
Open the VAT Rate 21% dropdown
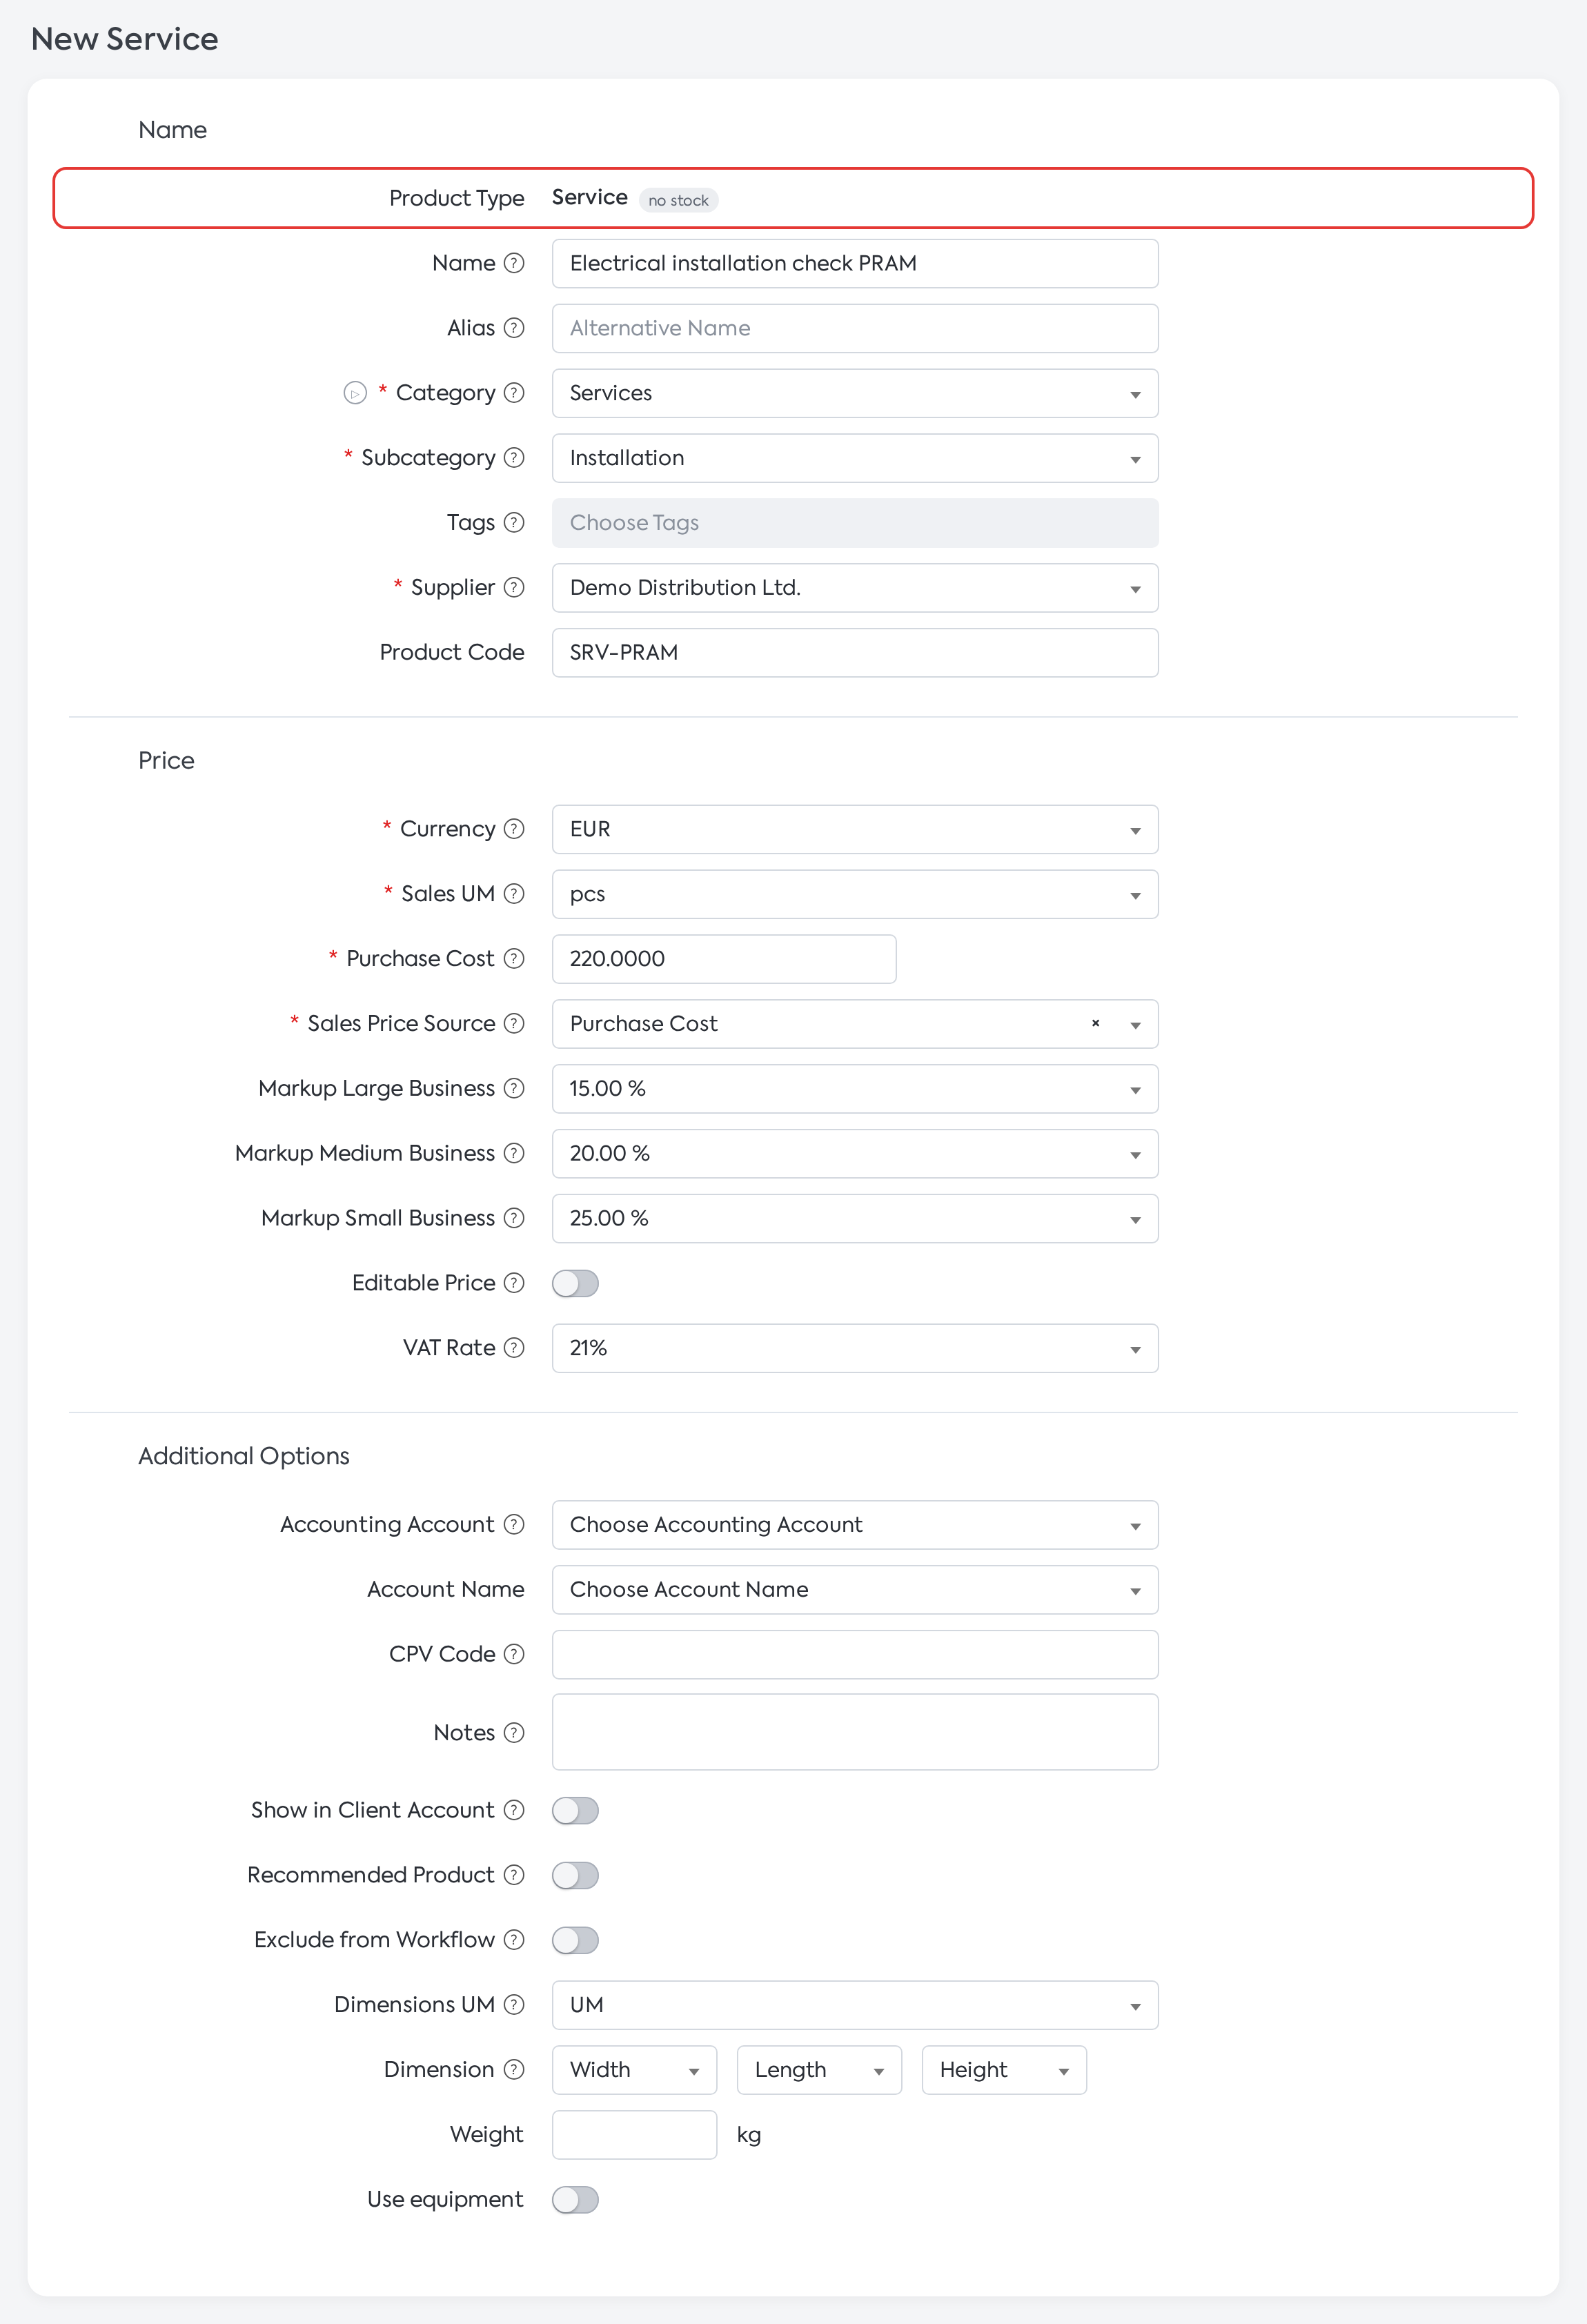pos(855,1348)
